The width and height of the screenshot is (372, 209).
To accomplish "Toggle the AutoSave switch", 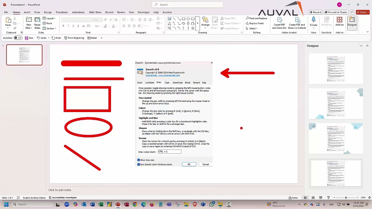I will [18, 38].
